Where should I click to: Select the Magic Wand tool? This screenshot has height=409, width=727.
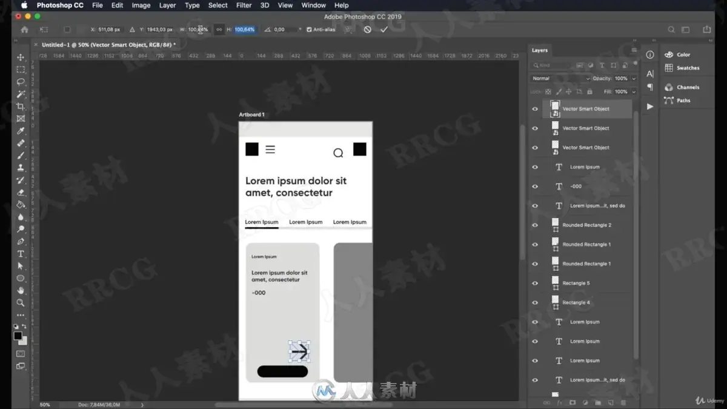click(21, 94)
